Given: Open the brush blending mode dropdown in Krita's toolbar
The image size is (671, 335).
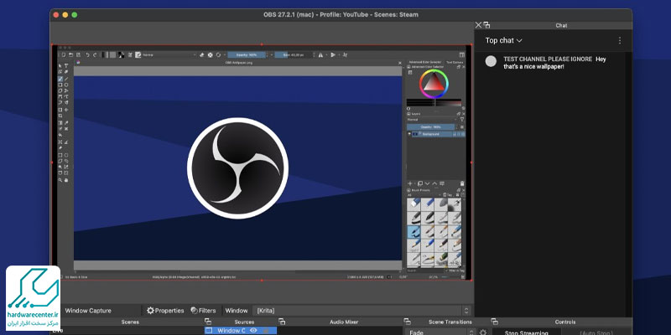Looking at the screenshot, I should [169, 54].
